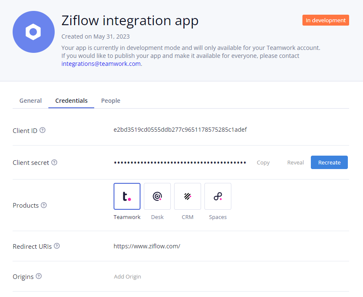Viewport: 363px width, 297px height.
Task: Select the Teamwork product icon
Action: coord(127,196)
